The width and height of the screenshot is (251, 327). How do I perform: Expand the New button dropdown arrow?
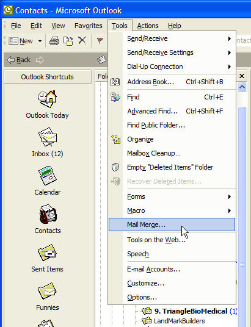[40, 41]
